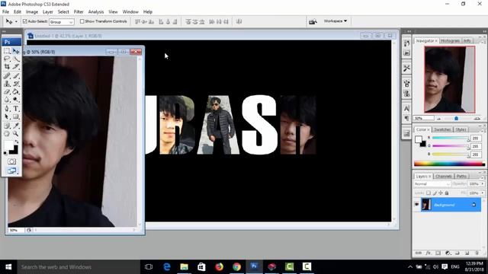Open the Filter menu
The image size is (488, 274).
tap(79, 12)
